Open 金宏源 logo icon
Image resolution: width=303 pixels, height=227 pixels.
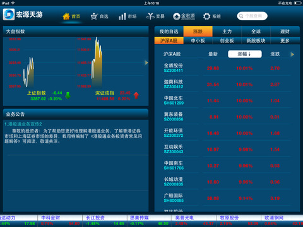click(177, 16)
